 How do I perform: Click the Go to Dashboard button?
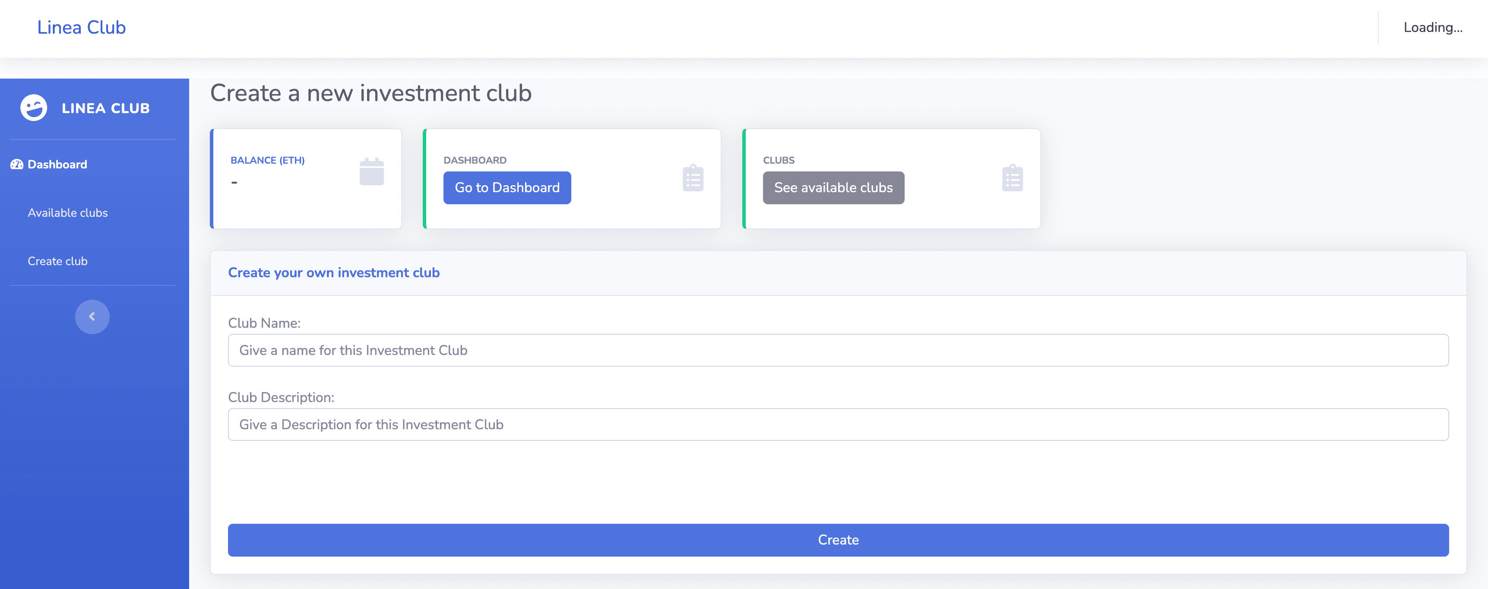507,188
